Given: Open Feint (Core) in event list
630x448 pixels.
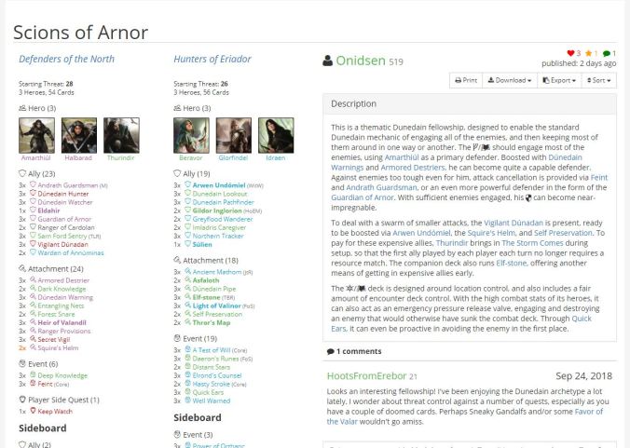Looking at the screenshot, I should tap(45, 384).
